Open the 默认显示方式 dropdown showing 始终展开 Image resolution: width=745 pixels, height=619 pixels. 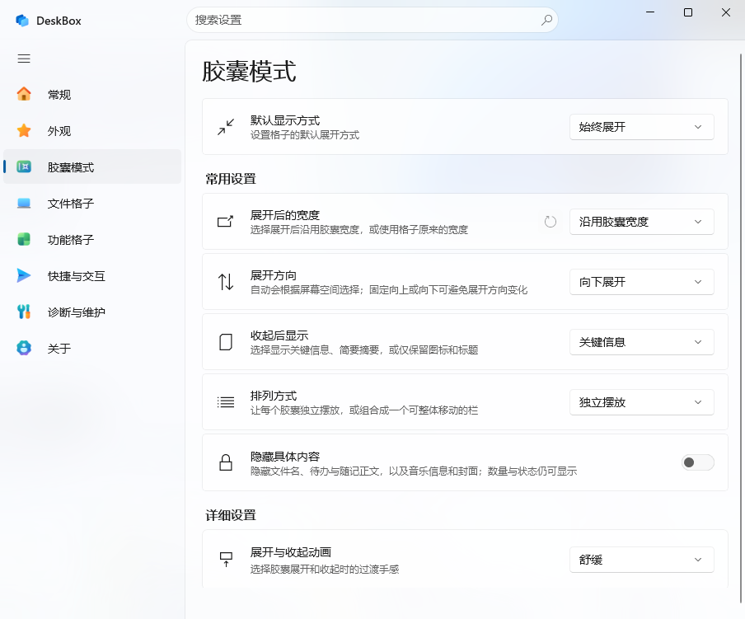(641, 127)
